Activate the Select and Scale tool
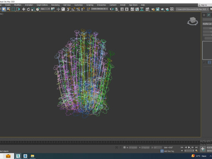 pyautogui.click(x=33, y=9)
